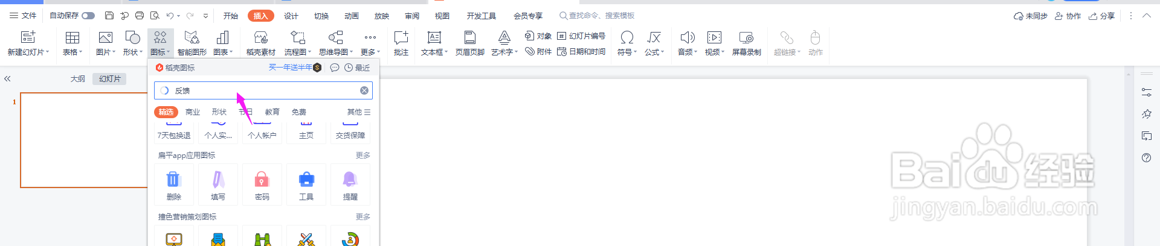The image size is (1160, 246).
Task: Select the 商业 icon category
Action: tap(193, 112)
